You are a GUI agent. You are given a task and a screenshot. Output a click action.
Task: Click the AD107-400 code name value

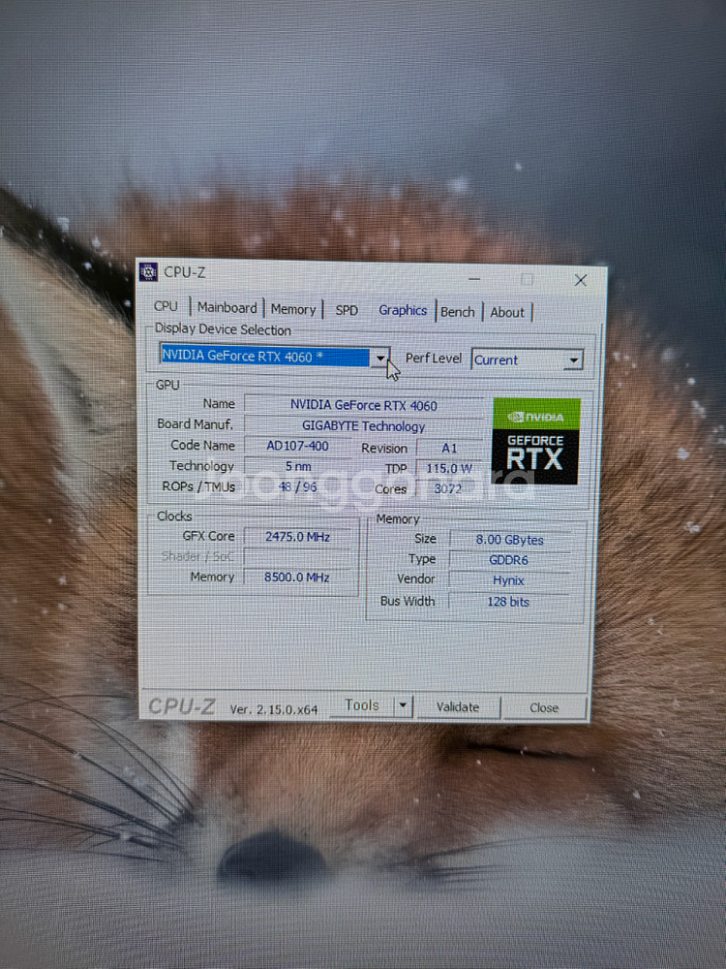(x=297, y=446)
